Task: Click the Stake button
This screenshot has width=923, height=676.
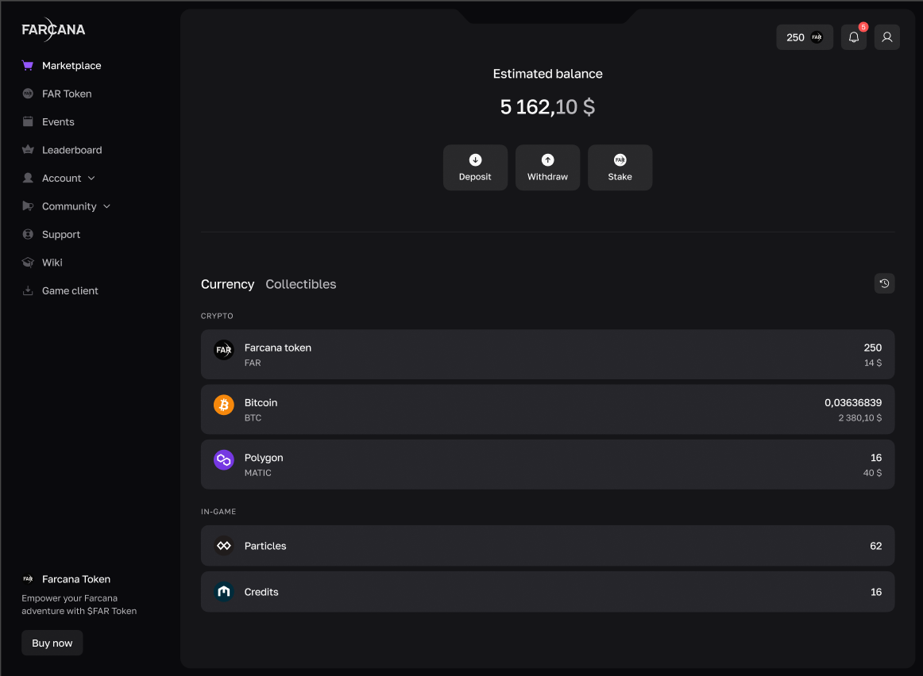Action: coord(620,167)
